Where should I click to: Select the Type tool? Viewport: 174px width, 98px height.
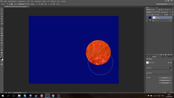[2, 45]
